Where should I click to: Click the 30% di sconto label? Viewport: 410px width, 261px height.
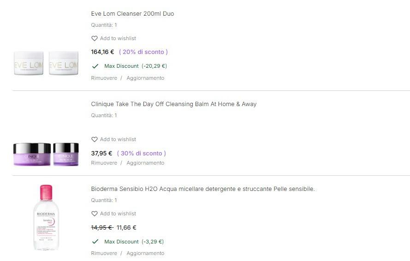point(142,153)
